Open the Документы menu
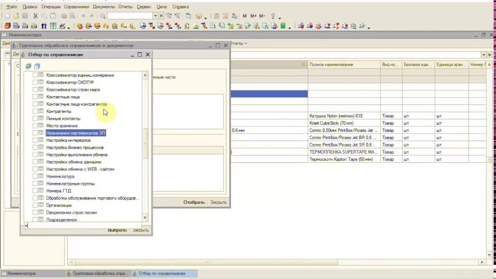This screenshot has width=496, height=279. click(104, 7)
